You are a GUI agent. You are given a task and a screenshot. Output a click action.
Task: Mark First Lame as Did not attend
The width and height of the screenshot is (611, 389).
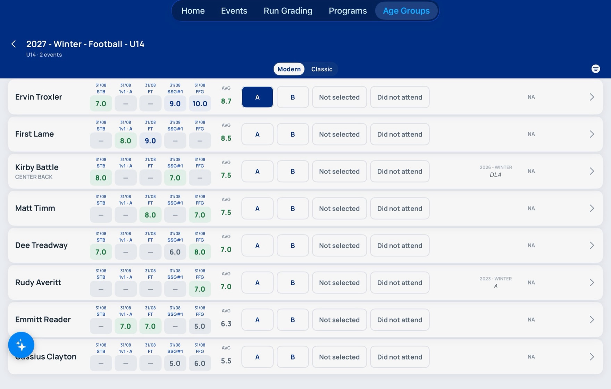coord(400,134)
